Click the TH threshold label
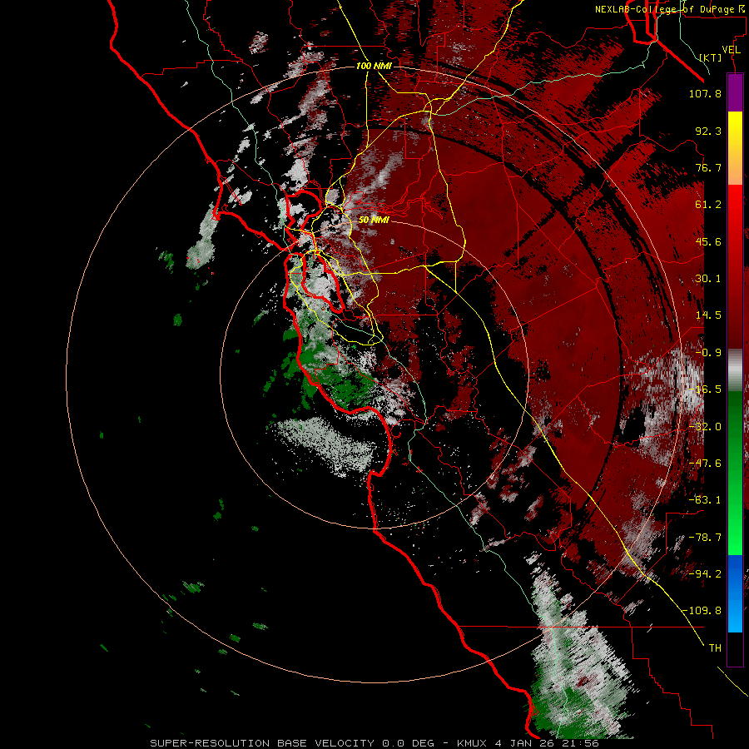The width and height of the screenshot is (749, 749). 715,648
